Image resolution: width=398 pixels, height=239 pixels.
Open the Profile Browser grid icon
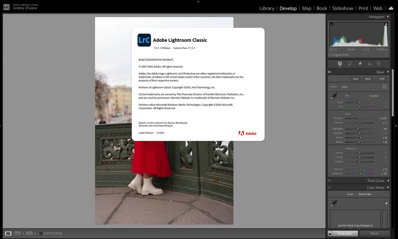[x=384, y=87]
